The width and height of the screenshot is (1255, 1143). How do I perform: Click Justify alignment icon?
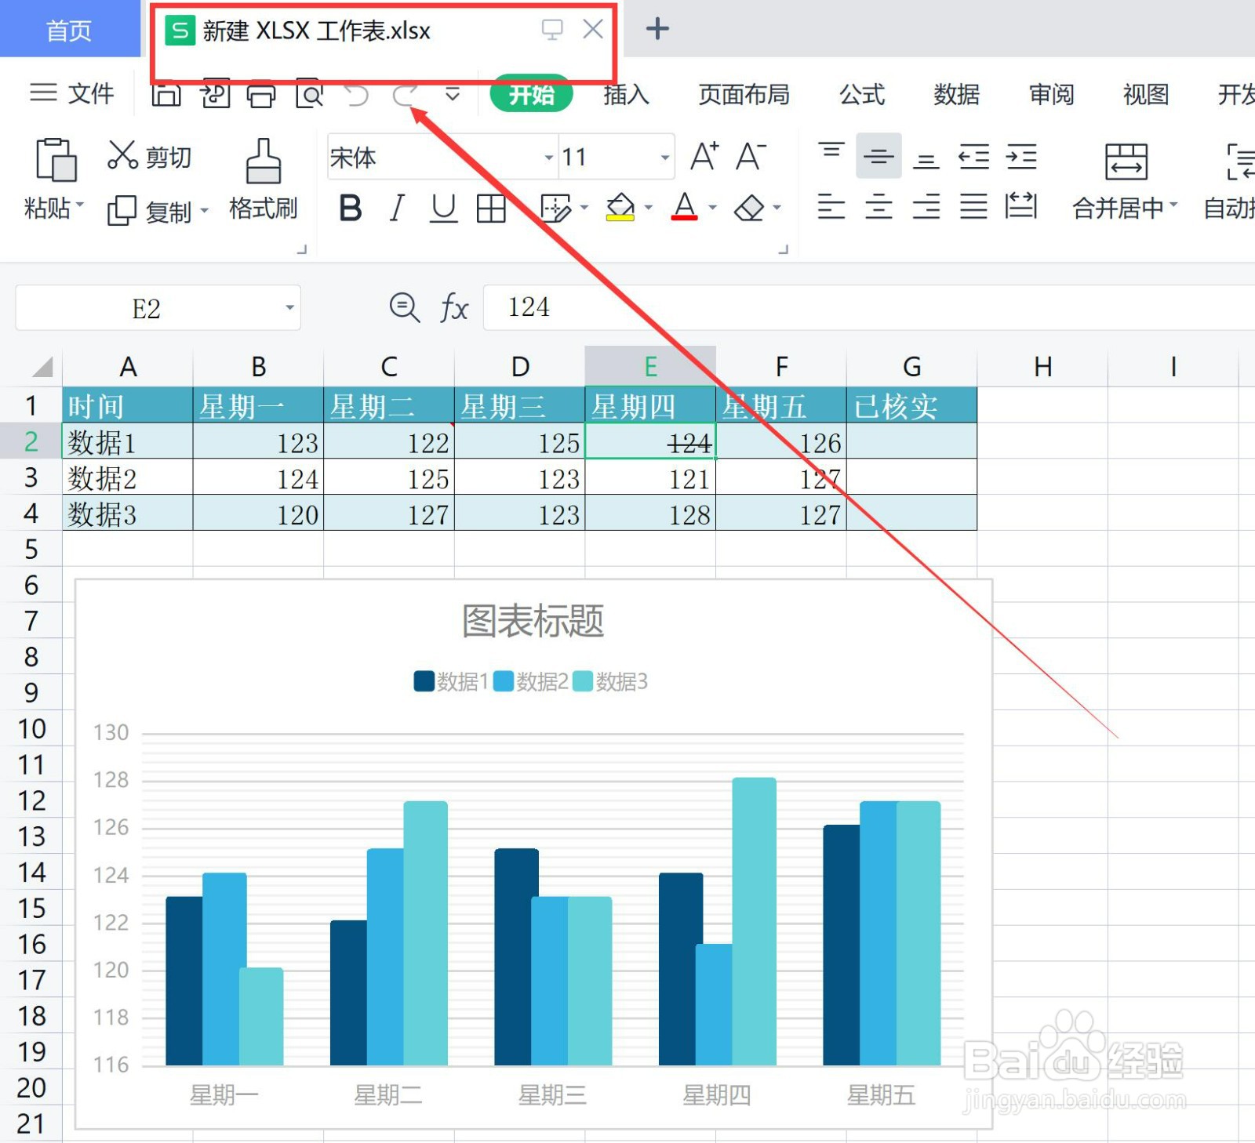point(973,207)
